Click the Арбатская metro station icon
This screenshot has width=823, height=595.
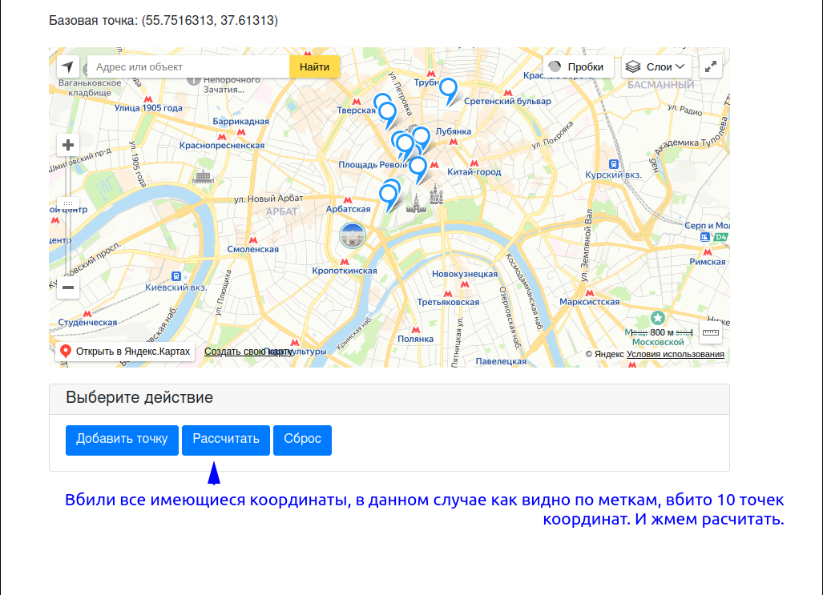point(348,199)
